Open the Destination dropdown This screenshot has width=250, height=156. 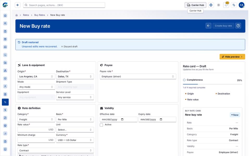point(75,76)
